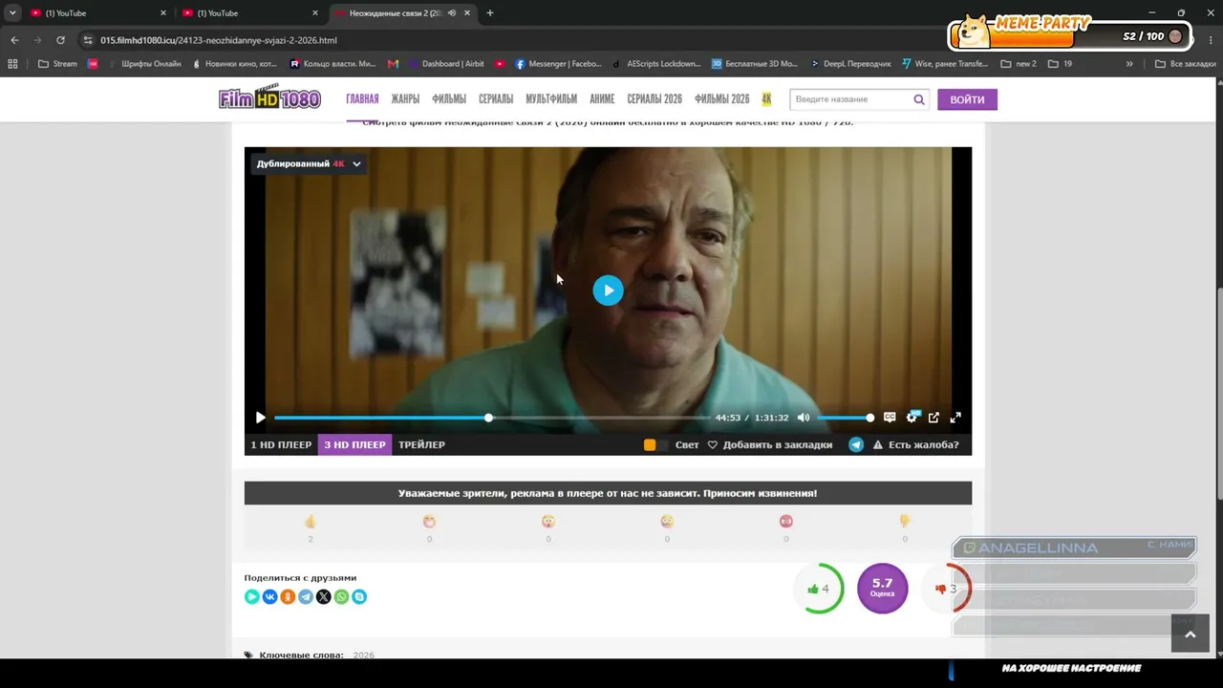1223x688 pixels.
Task: Switch to the 1 HD ПЛЕЕР tab
Action: pos(281,444)
